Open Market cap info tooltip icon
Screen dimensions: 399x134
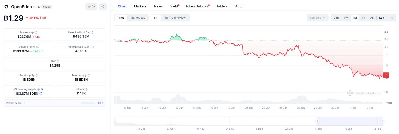[36, 32]
